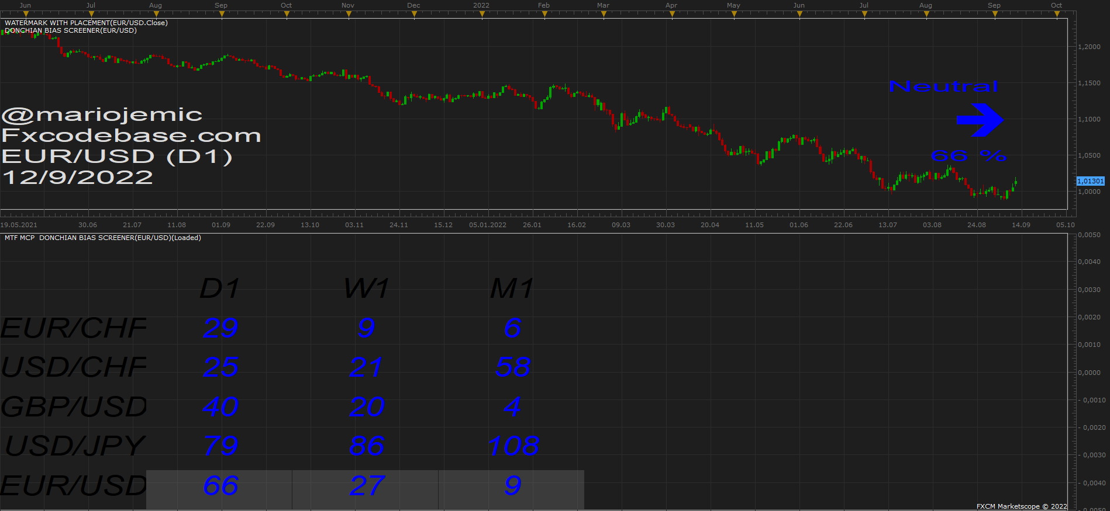Screen dimensions: 1110x511
Task: Select the GBP/USD row label
Action: pos(74,407)
